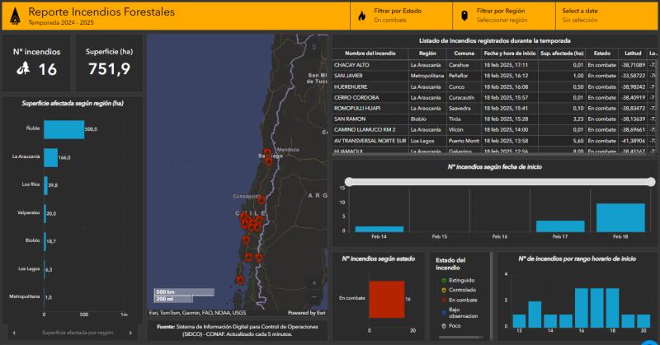Select the CHACAY ALTO table row
Screen dimensions: 660x345
click(493, 65)
